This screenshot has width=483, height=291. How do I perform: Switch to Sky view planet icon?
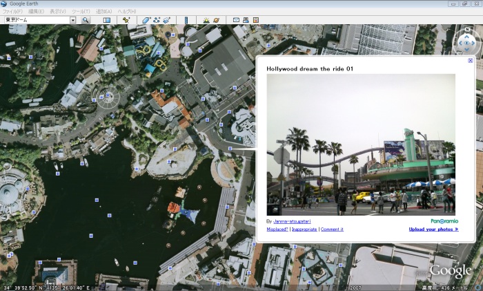coord(216,20)
